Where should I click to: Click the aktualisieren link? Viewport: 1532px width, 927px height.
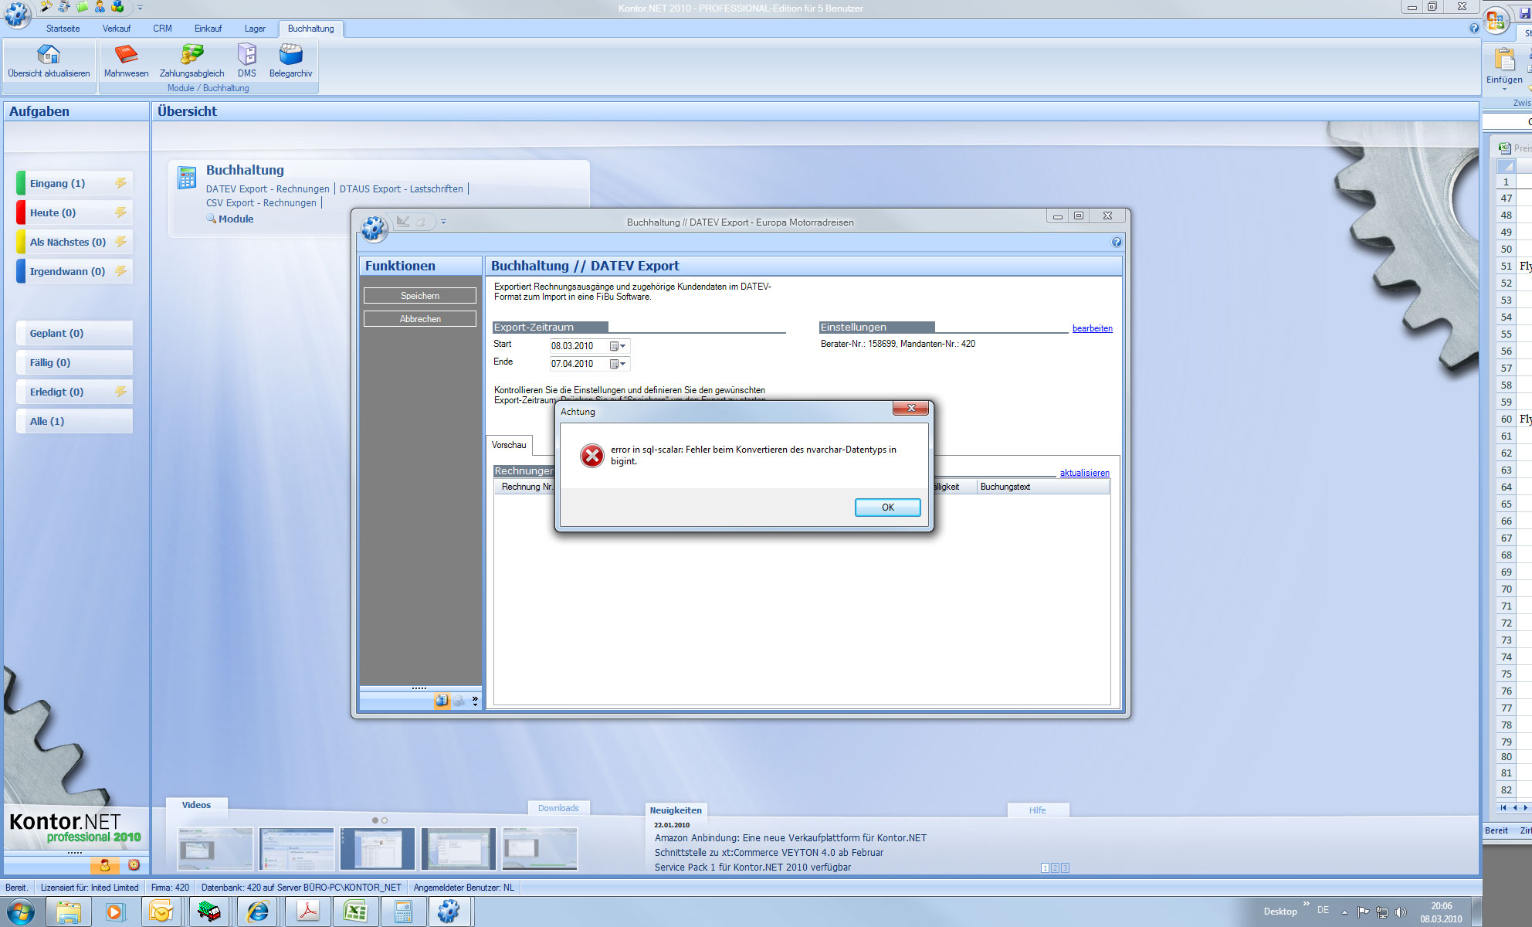tap(1084, 473)
